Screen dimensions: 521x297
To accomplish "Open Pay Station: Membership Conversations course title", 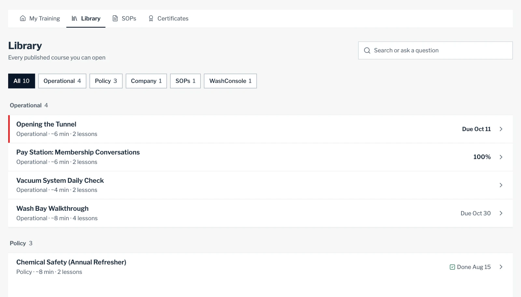I will (78, 152).
